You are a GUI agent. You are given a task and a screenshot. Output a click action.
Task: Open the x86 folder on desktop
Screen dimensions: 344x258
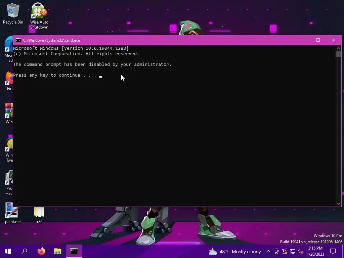39,215
